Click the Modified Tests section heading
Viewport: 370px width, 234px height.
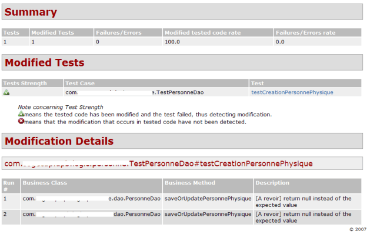[44, 62]
